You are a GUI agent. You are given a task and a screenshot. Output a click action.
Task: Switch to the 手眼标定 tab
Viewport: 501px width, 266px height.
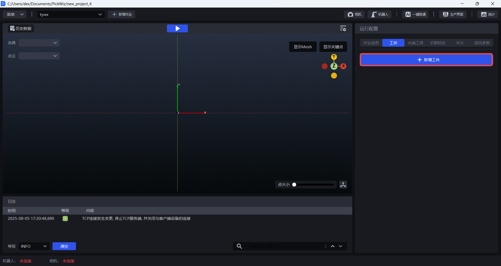(438, 43)
